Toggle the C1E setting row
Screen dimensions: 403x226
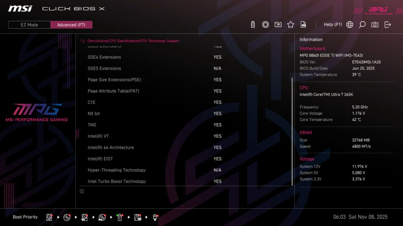tap(150, 102)
